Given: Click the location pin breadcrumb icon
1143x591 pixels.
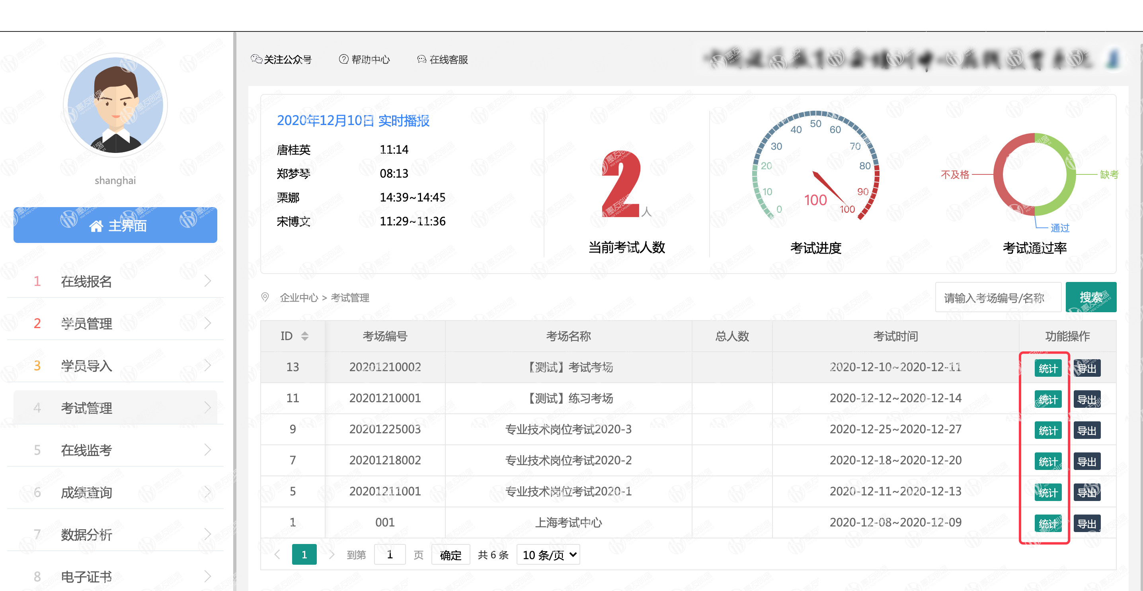Looking at the screenshot, I should coord(265,297).
